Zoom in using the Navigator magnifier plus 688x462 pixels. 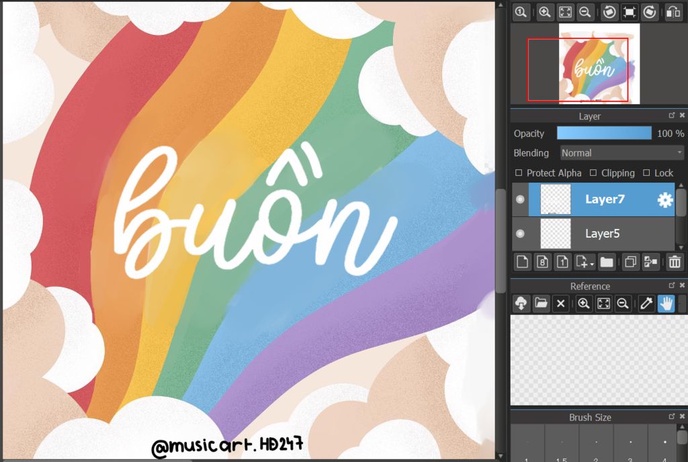pos(544,12)
